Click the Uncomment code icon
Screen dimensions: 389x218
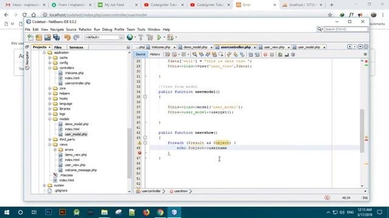tap(286, 54)
